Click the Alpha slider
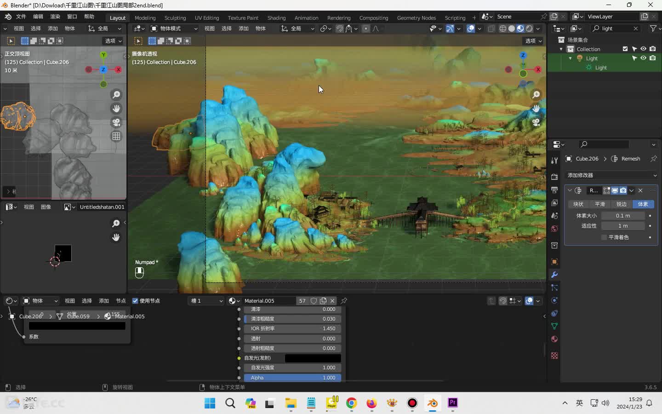The height and width of the screenshot is (414, 662). click(293, 378)
